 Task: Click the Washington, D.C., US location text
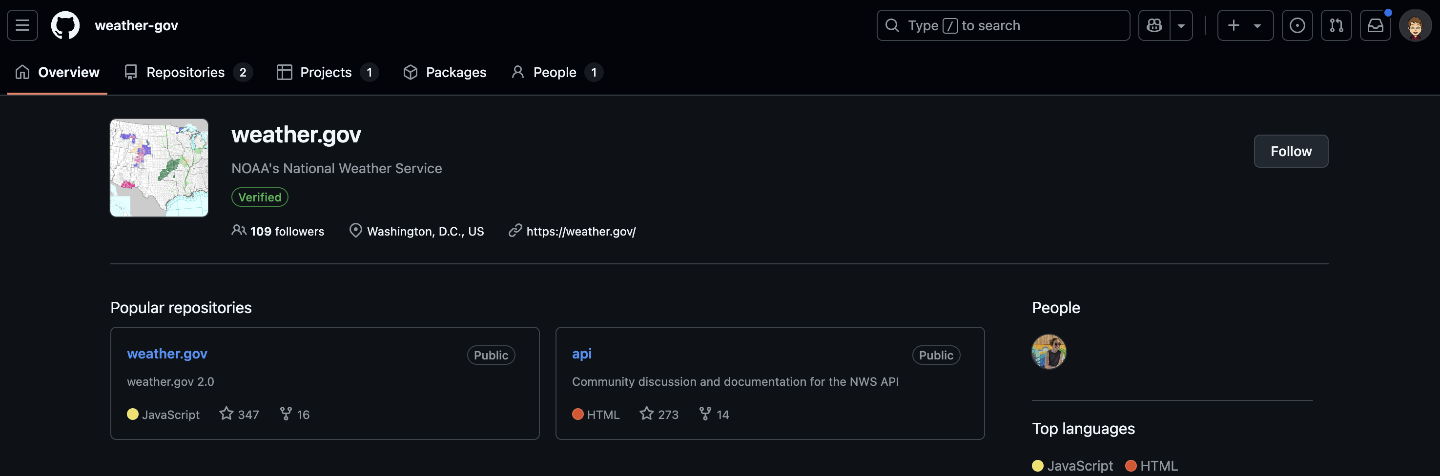coord(425,231)
